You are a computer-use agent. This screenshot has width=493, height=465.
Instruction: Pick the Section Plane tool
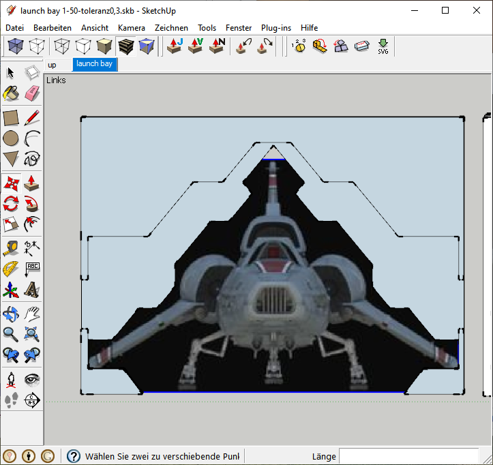click(32, 400)
